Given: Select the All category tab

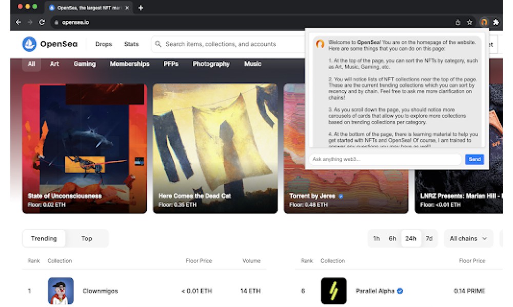Looking at the screenshot, I should click(x=31, y=64).
